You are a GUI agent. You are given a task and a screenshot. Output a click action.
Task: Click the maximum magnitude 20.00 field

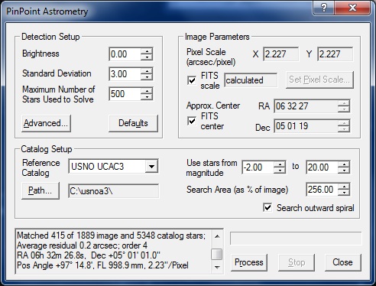pyautogui.click(x=322, y=167)
